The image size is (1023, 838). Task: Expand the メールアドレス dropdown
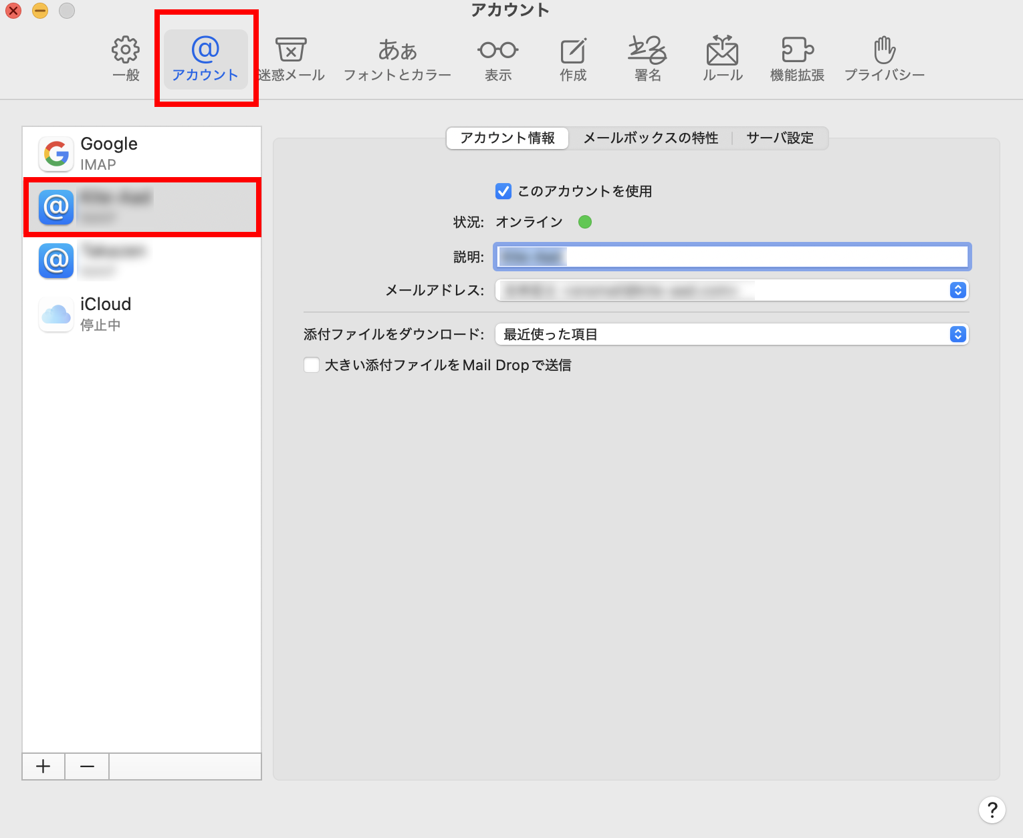(x=957, y=290)
